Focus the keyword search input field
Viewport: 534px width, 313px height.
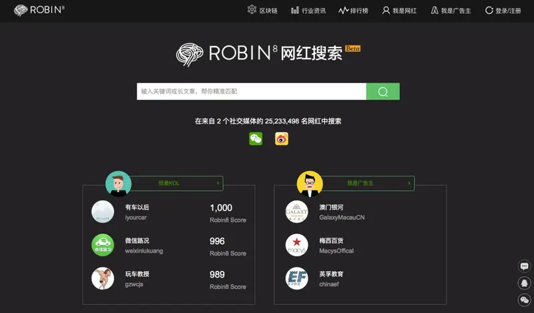[x=251, y=91]
